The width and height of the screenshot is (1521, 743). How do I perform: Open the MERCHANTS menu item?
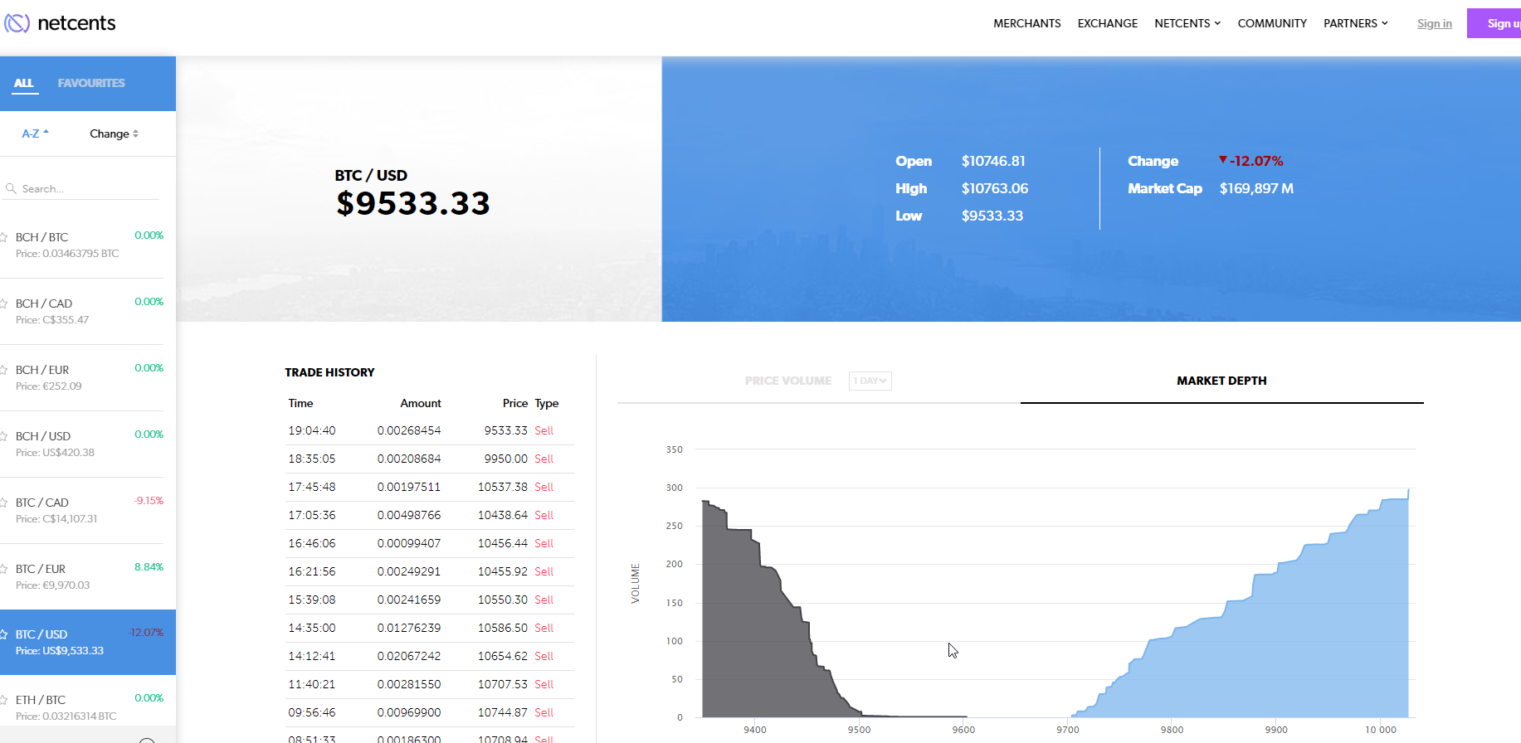coord(1027,23)
